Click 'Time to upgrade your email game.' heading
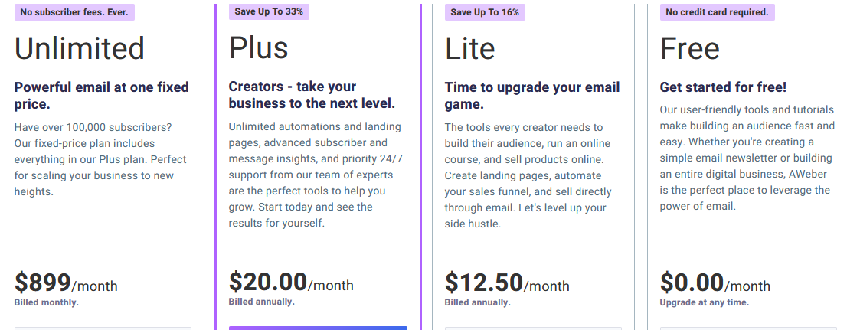The image size is (847, 330). [x=532, y=96]
